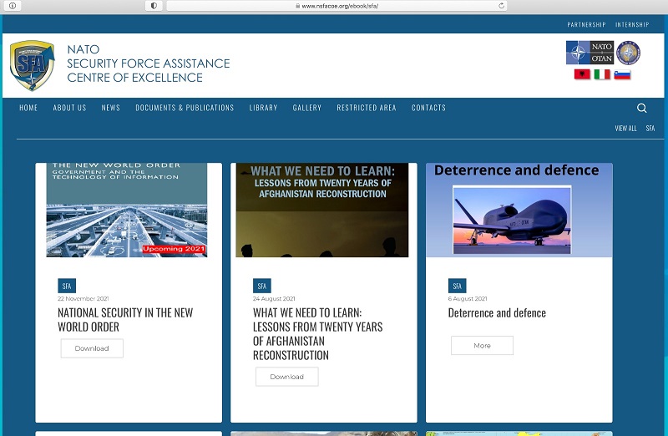Click the privacy shield icon in the browser toolbar
The image size is (668, 436).
click(x=154, y=6)
